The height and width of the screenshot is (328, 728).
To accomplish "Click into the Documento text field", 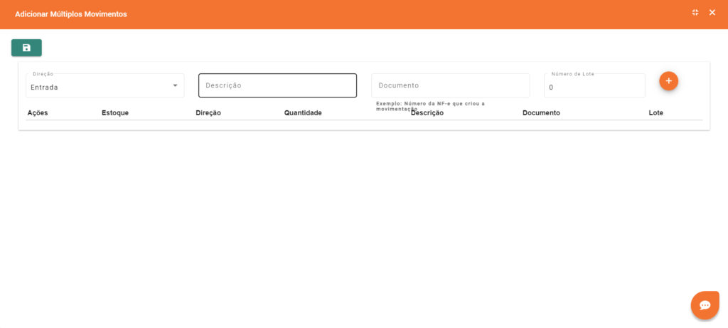I will tap(450, 85).
